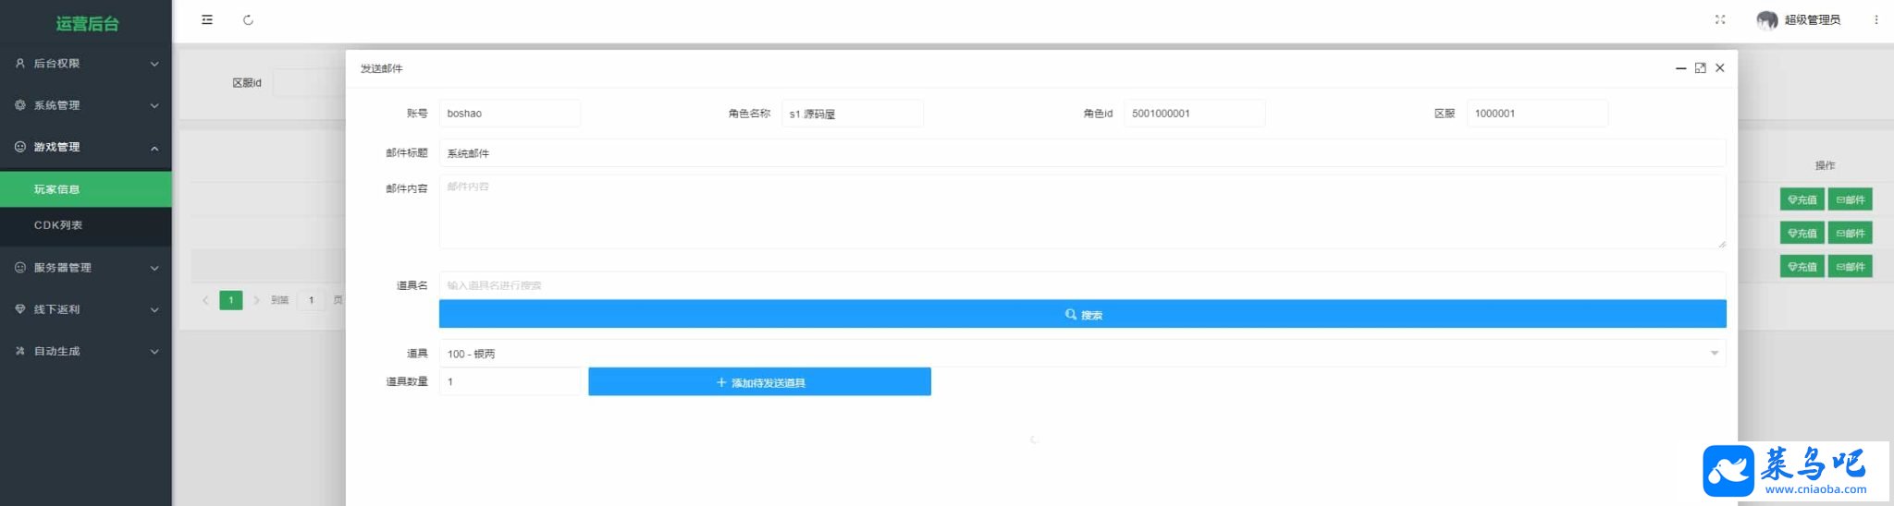
Task: Open the 道具 dropdown showing 100 - 银两
Action: click(x=1082, y=354)
